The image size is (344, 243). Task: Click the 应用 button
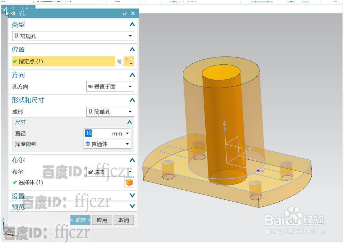pos(102,220)
